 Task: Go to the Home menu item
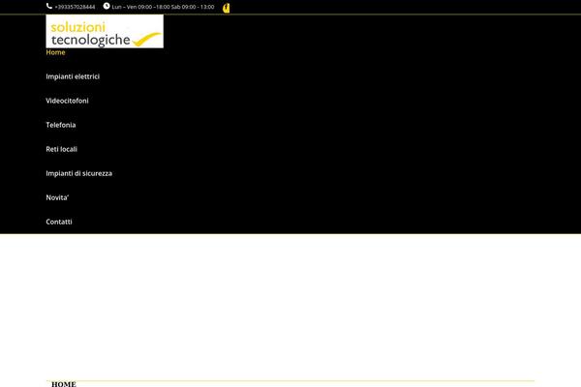pos(55,52)
